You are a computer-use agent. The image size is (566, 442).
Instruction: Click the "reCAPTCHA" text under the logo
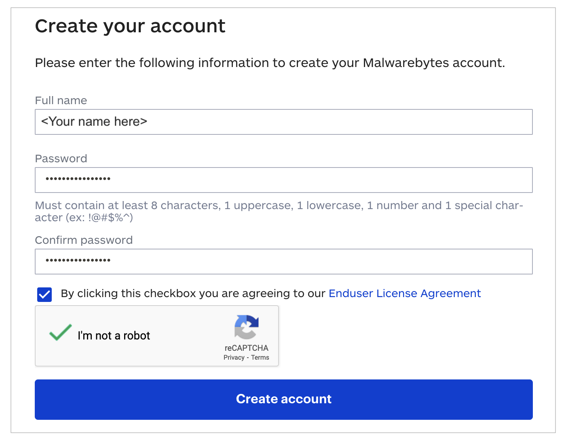point(246,348)
